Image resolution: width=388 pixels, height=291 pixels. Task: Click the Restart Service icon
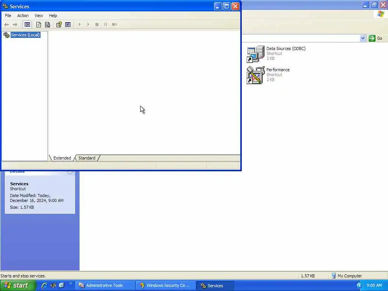pos(114,25)
